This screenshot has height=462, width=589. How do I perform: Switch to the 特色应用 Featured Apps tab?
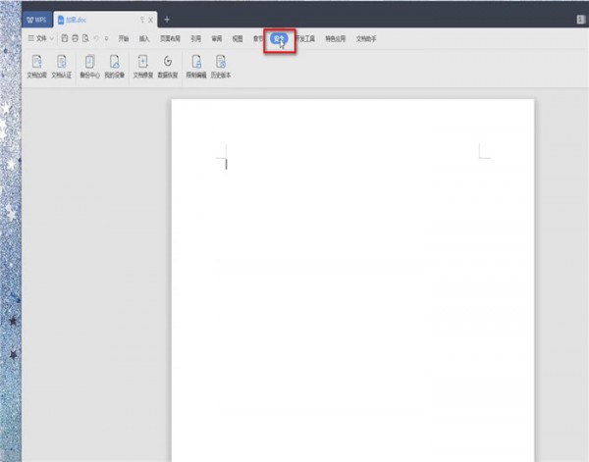(x=336, y=38)
